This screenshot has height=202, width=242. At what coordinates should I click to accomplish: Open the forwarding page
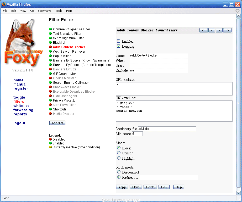pyautogui.click(x=23, y=110)
